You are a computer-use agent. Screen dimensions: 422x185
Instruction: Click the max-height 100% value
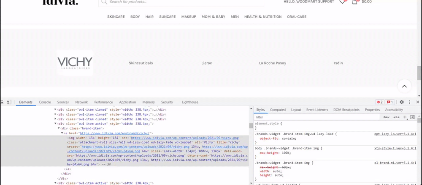pyautogui.click(x=285, y=153)
